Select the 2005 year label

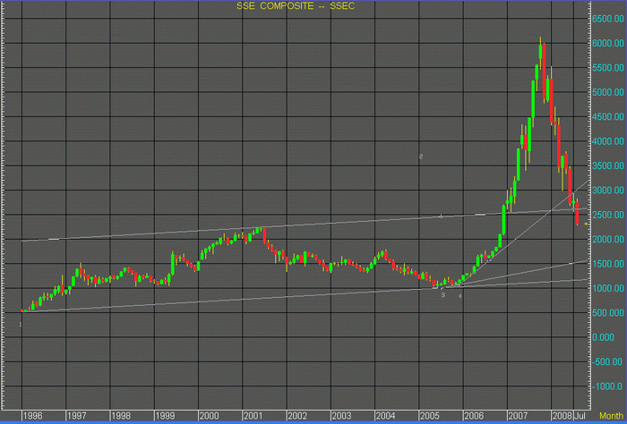429,416
